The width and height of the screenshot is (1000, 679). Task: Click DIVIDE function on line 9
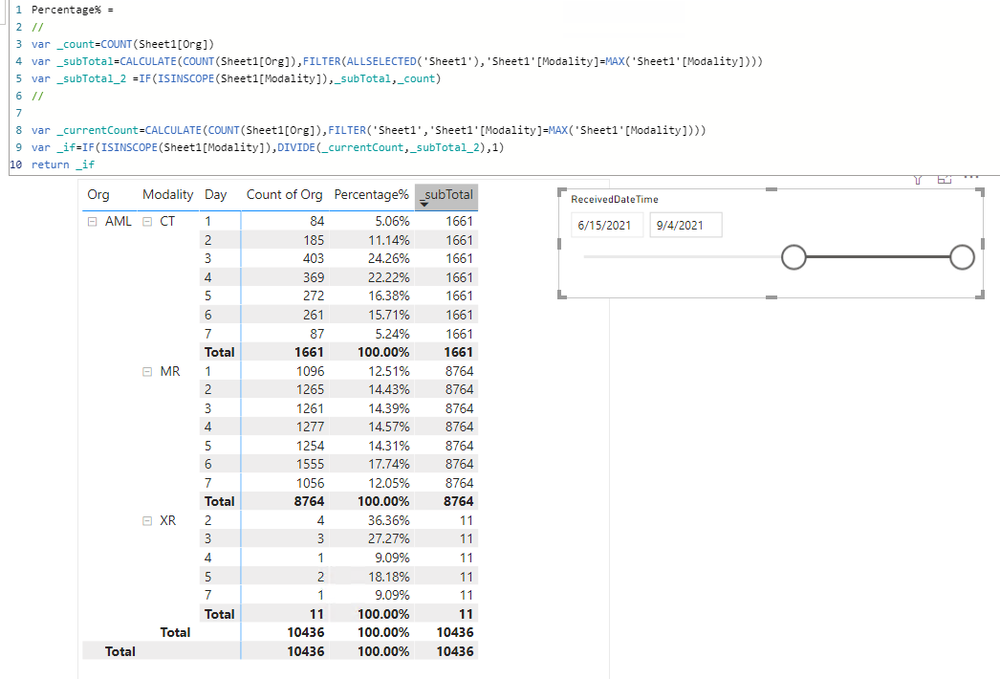tap(296, 147)
